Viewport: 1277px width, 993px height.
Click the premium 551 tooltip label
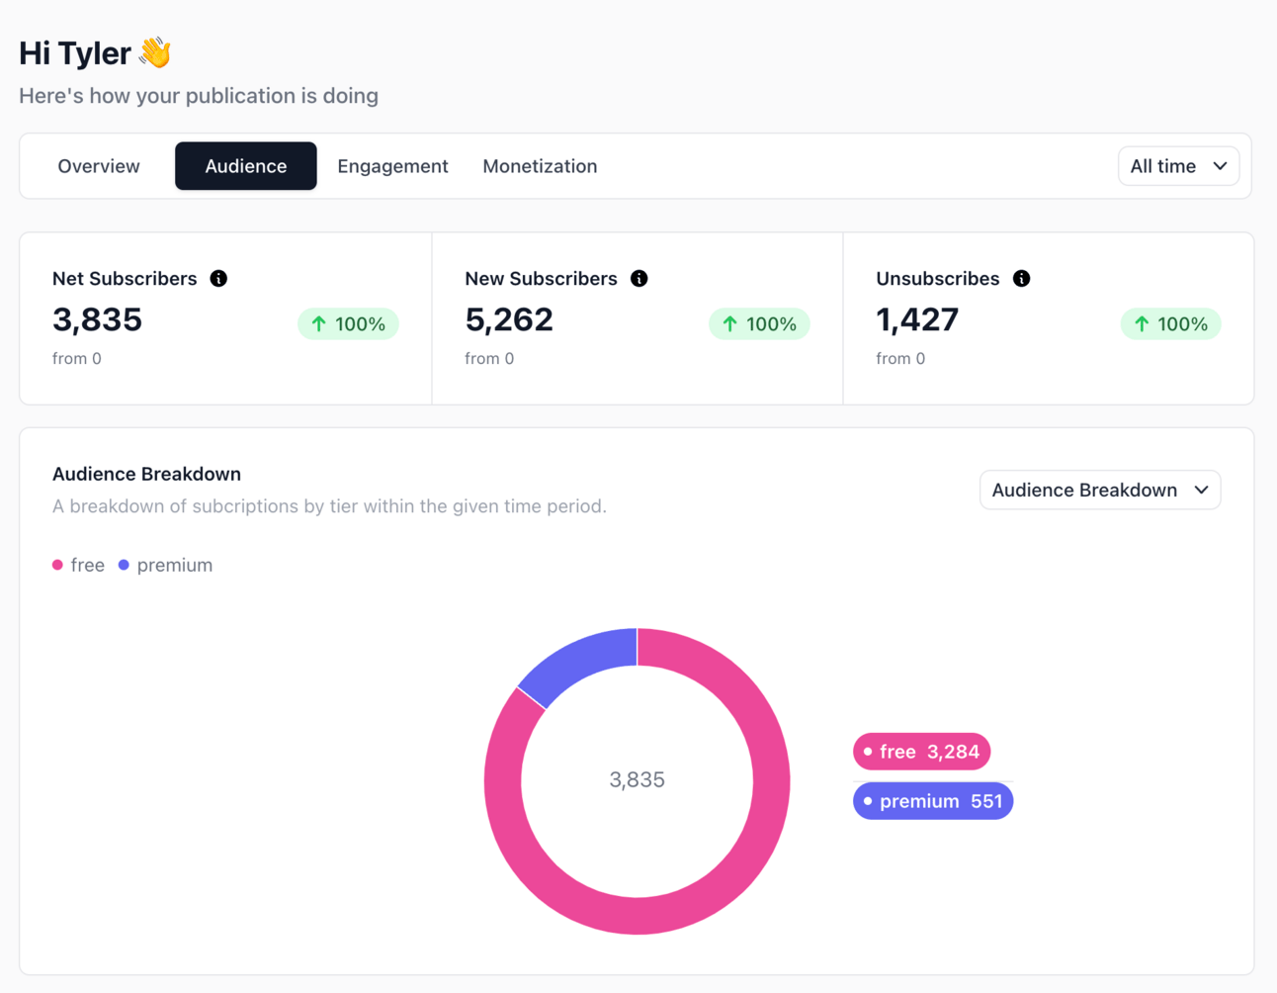933,801
